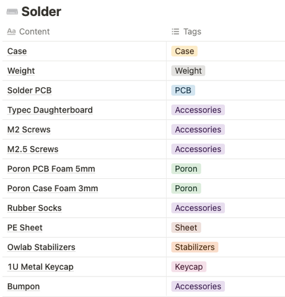The height and width of the screenshot is (297, 285).
Task: Click the keyboard icon beside Solder title
Action: 12,12
